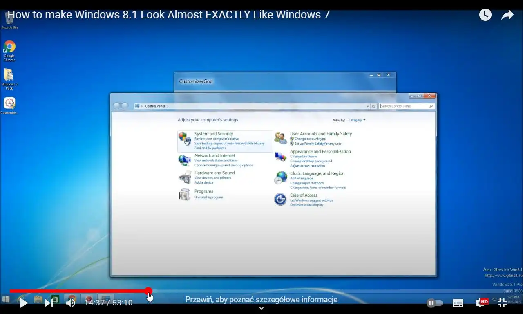The height and width of the screenshot is (314, 523).
Task: Play the YouTube video
Action: point(24,303)
